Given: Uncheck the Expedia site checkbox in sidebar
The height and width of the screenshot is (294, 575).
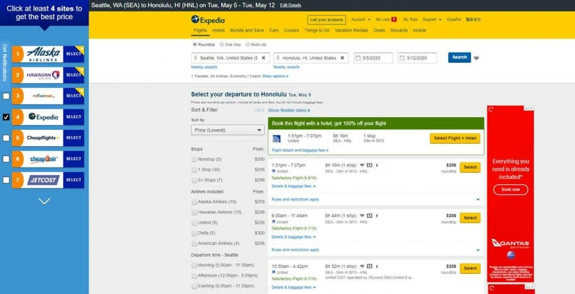Looking at the screenshot, I should [6, 117].
